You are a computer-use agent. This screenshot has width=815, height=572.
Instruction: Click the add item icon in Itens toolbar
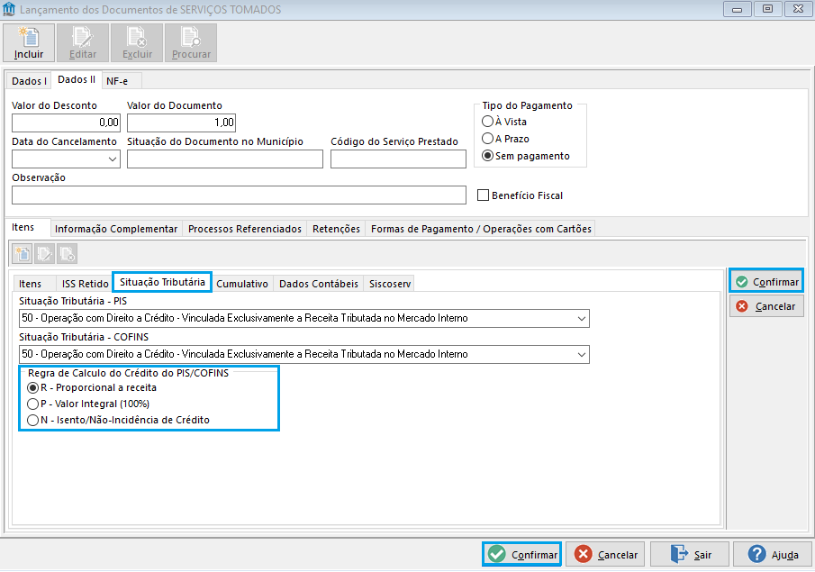(22, 254)
